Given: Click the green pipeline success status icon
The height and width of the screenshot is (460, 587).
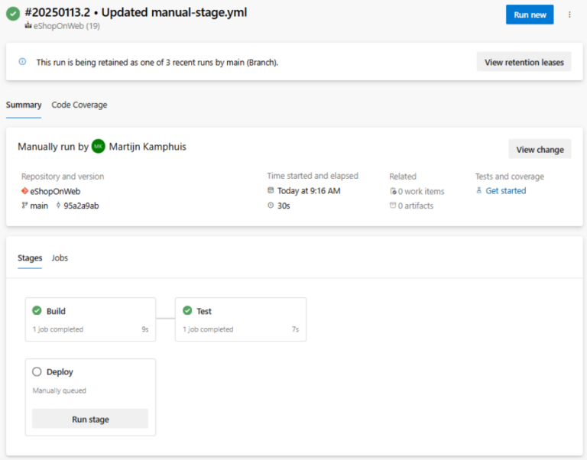Looking at the screenshot, I should coord(13,14).
